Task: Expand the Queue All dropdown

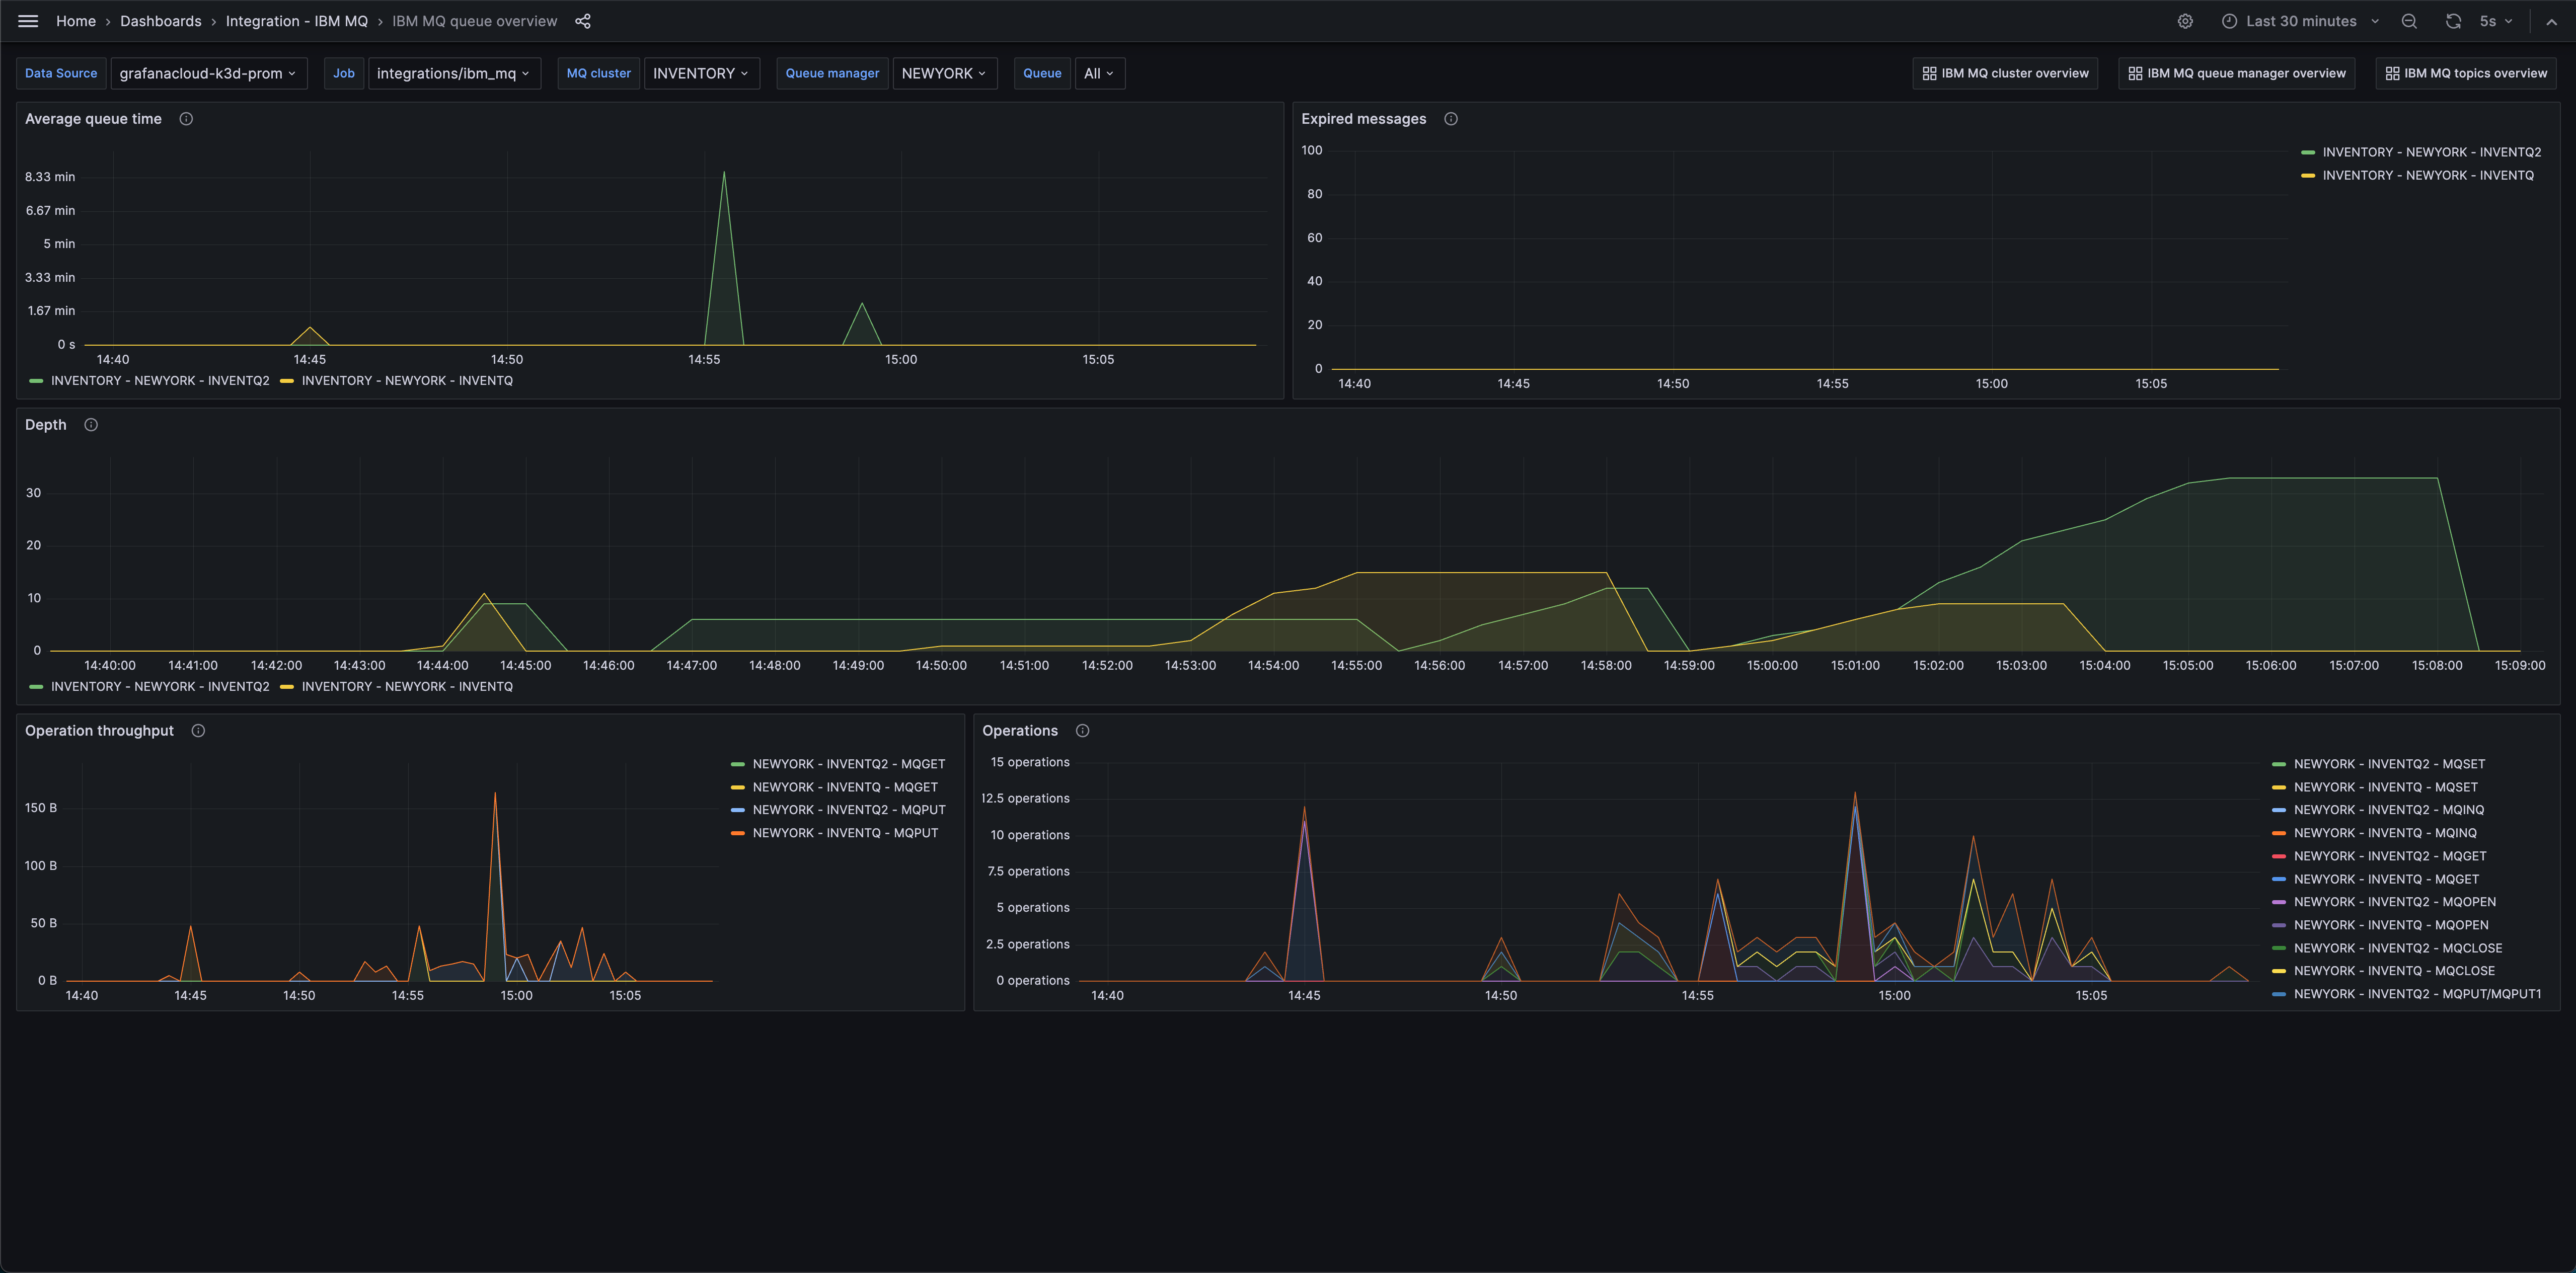Action: pos(1099,73)
